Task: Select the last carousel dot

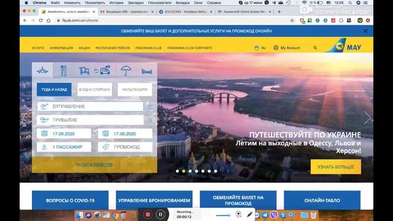Action: pos(216,171)
